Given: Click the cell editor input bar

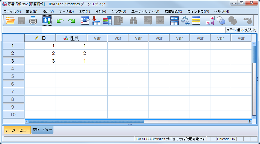Looking at the screenshot, I should point(133,30).
